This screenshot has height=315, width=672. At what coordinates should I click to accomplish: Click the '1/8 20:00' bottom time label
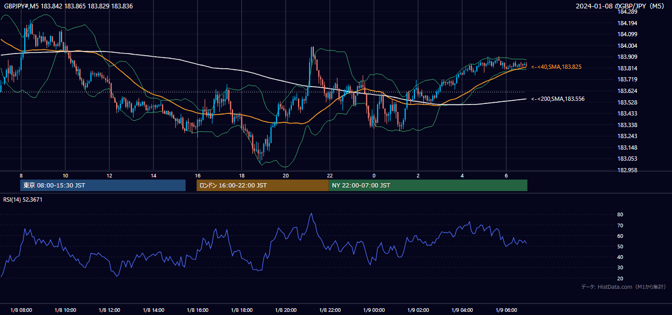coord(286,310)
